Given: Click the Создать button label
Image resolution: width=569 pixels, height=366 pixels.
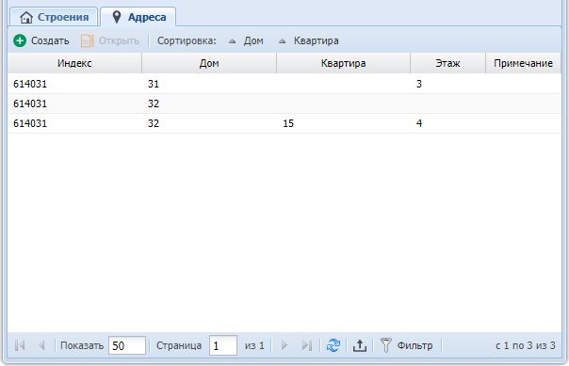Looking at the screenshot, I should pyautogui.click(x=50, y=40).
